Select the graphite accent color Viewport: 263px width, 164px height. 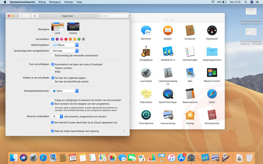pos(83,39)
